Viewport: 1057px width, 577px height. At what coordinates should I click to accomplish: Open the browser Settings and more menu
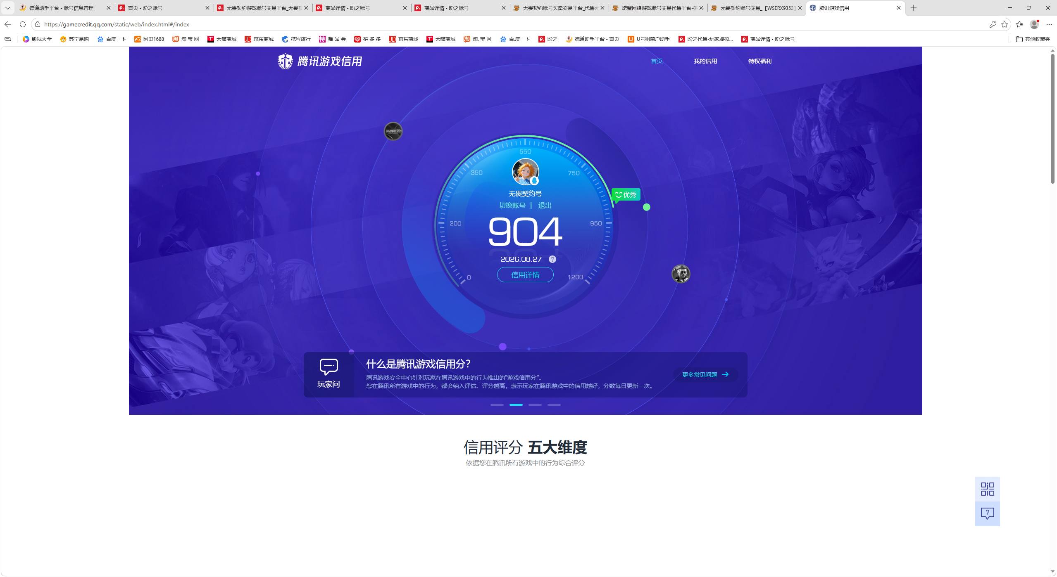point(1049,24)
